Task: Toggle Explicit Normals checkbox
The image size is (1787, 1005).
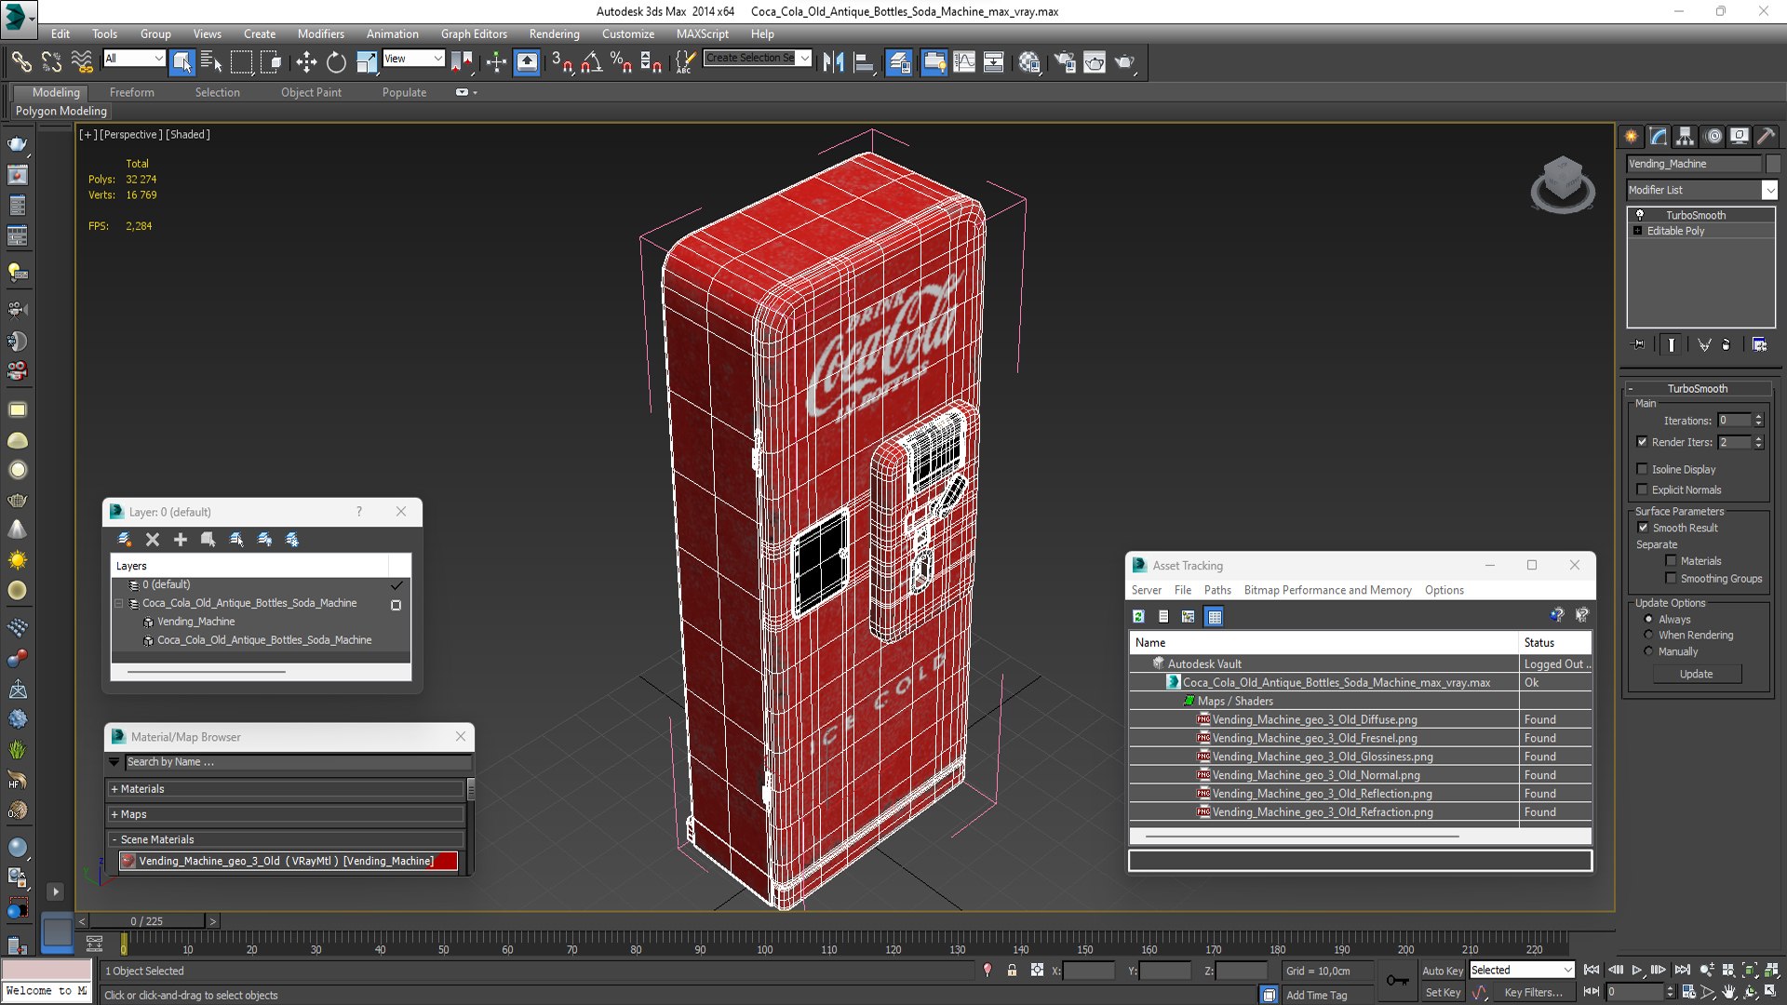Action: pyautogui.click(x=1642, y=489)
